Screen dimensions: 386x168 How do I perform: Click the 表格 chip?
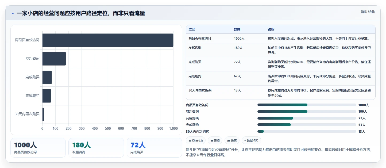215,140
